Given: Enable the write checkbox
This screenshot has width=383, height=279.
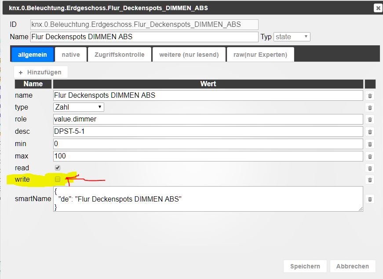Looking at the screenshot, I should click(58, 179).
